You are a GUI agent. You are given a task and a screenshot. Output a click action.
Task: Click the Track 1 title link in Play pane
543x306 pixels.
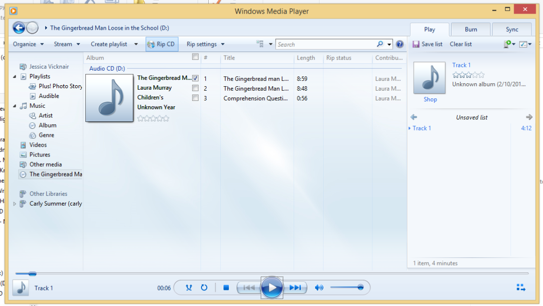461,65
